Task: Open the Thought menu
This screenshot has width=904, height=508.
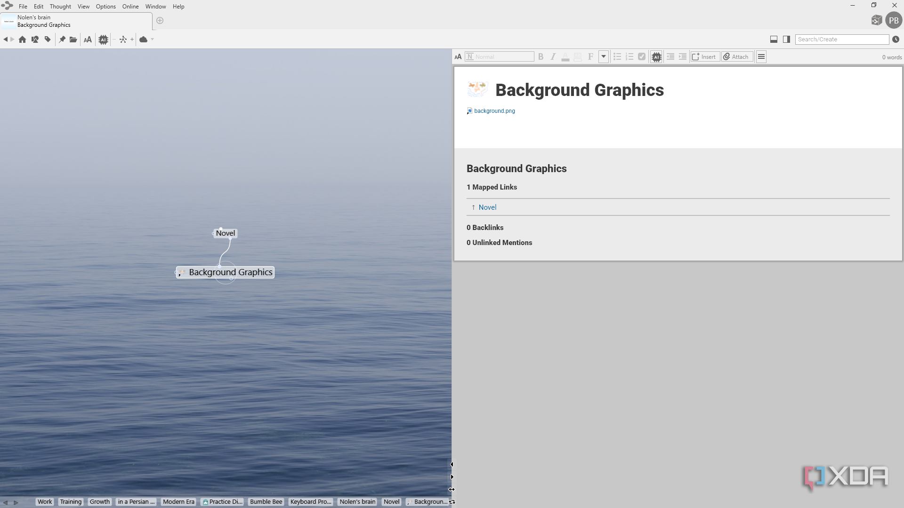Action: (x=60, y=7)
